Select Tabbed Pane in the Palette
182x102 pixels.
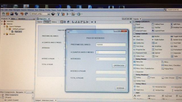coord(158,24)
